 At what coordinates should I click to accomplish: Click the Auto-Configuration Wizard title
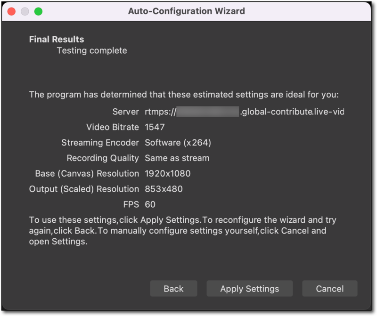click(188, 11)
